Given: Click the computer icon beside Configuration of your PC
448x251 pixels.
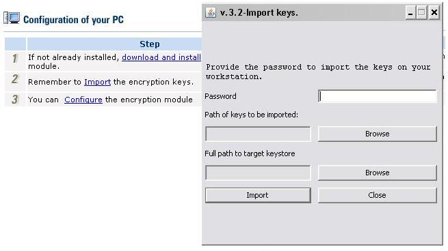Looking at the screenshot, I should 12,18.
